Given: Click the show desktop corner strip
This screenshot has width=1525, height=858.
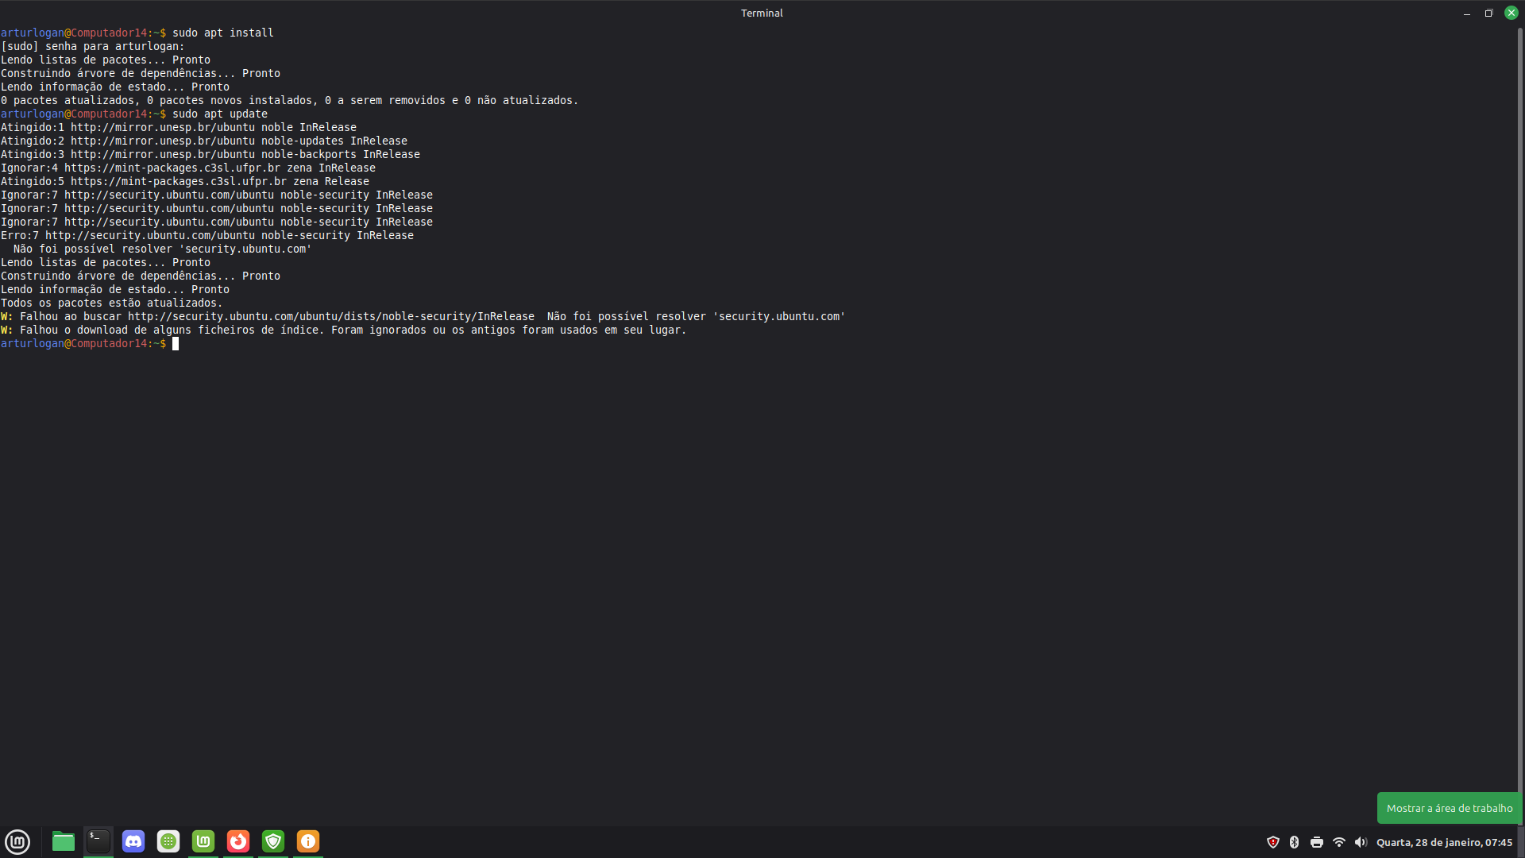Looking at the screenshot, I should pyautogui.click(x=1522, y=842).
